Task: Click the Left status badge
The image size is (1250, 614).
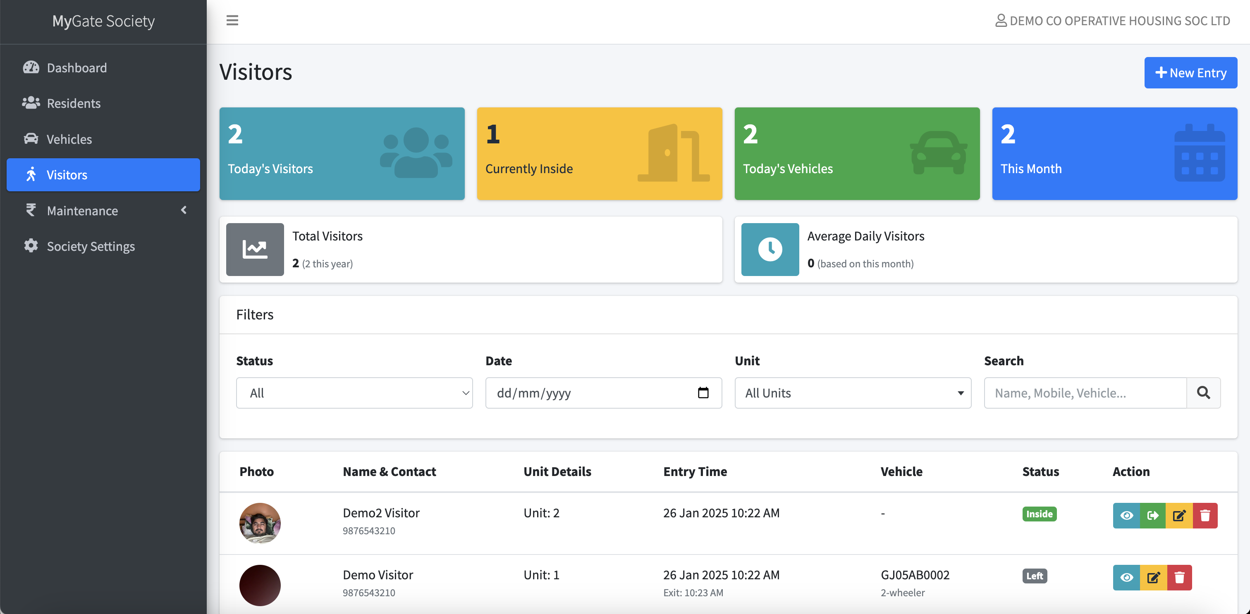Action: click(1035, 576)
